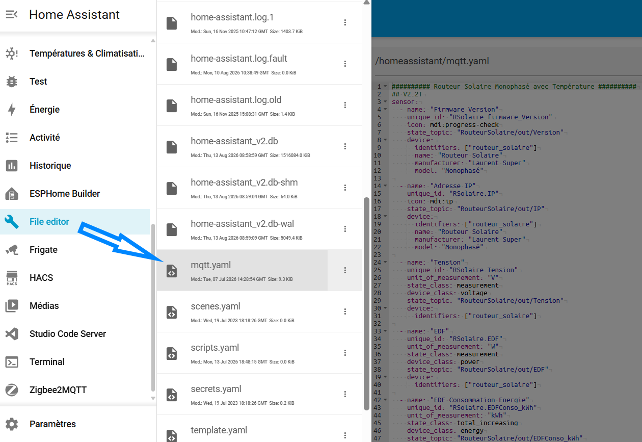Open the Terminal console icon
The image size is (642, 442).
coord(12,362)
